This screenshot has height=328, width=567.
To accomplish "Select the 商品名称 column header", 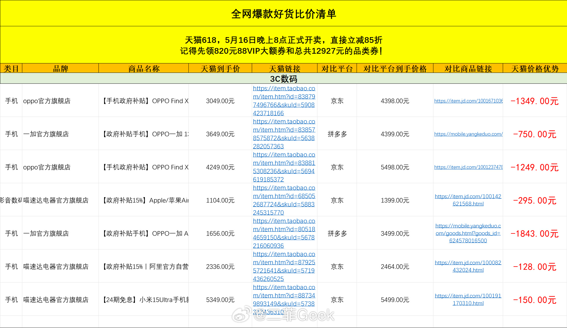I will [144, 69].
